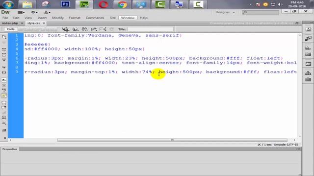Show more coding toolbar items chevron
Image resolution: width=314 pixels, height=176 pixels.
(x=5, y=138)
